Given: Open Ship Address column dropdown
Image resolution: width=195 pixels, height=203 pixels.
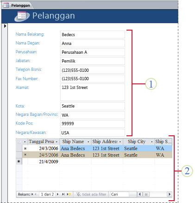Looking at the screenshot, I should (x=120, y=142).
